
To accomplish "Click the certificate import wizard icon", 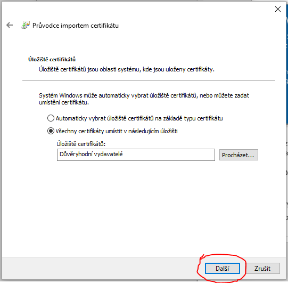I will pyautogui.click(x=26, y=25).
